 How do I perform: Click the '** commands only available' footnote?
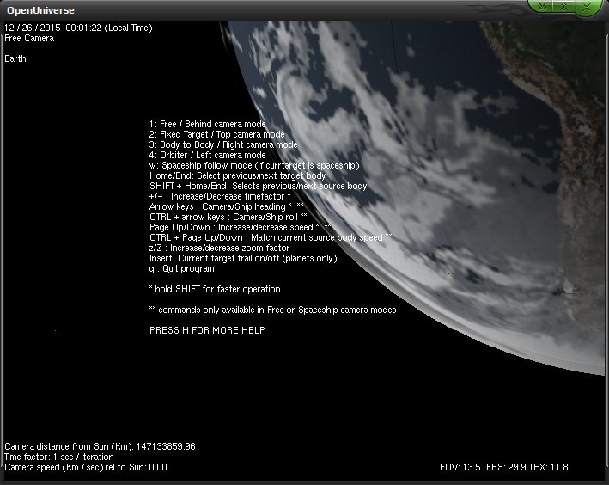(x=272, y=310)
